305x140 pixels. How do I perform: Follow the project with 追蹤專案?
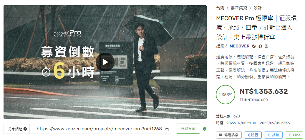[x=188, y=129]
